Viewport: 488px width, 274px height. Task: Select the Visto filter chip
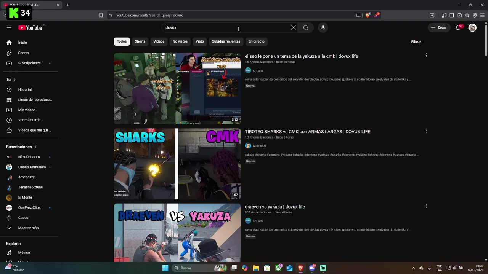coord(200,41)
